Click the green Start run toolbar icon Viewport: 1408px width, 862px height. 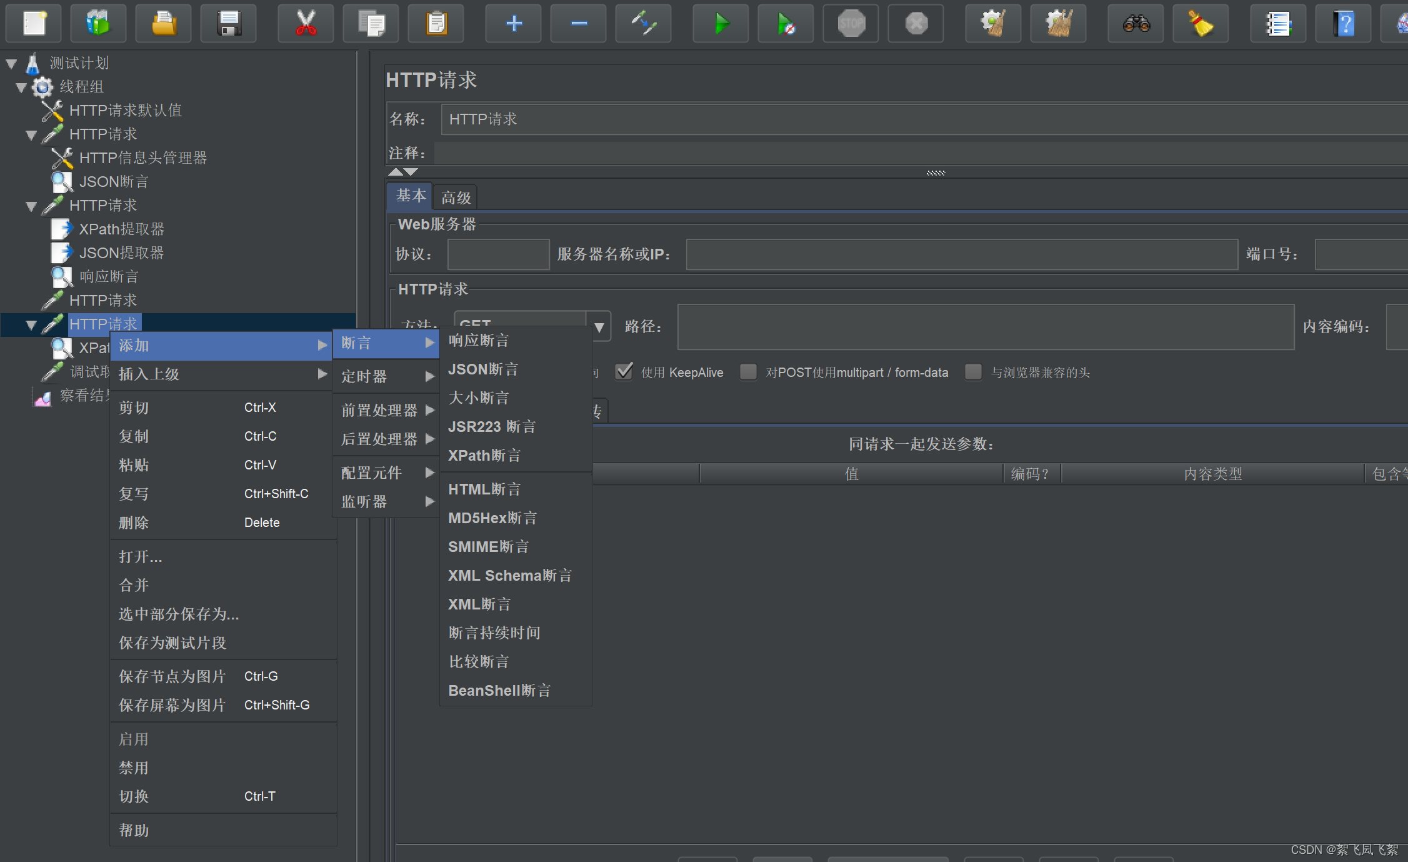(x=721, y=24)
